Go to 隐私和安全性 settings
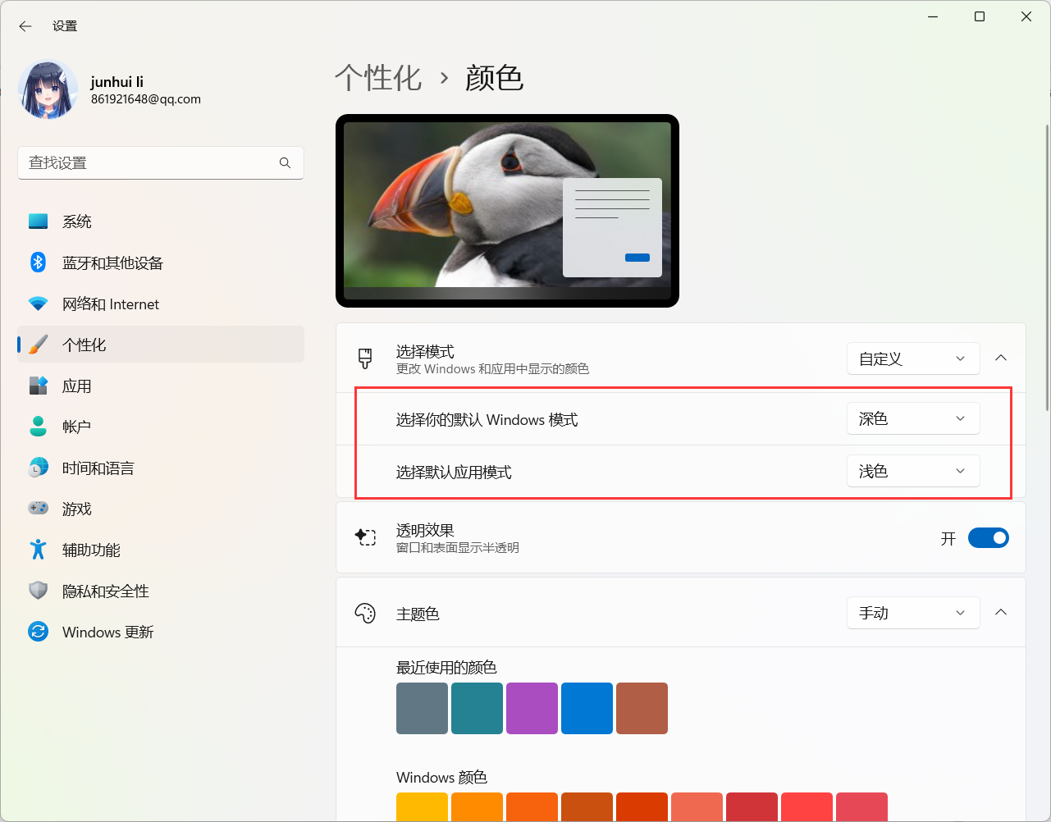Screen dimensions: 1051x822 point(161,591)
